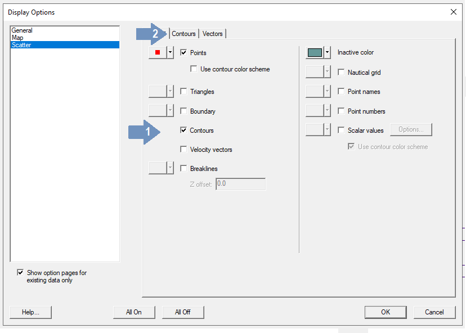
Task: Open the Inactive color dropdown arrow
Action: pyautogui.click(x=327, y=52)
